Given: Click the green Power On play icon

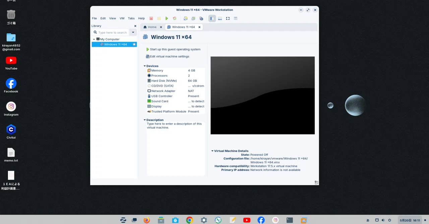Looking at the screenshot, I should (167, 18).
